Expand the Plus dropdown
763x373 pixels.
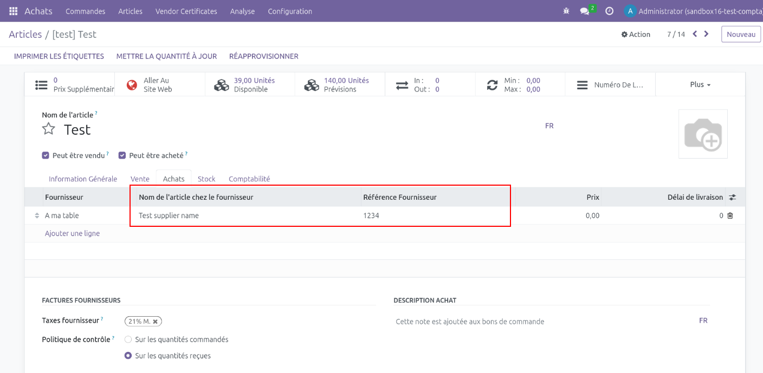[x=700, y=84]
